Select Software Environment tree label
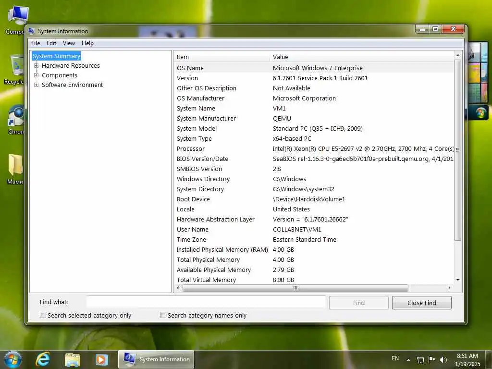Viewport: 492px width, 369px height. point(72,85)
